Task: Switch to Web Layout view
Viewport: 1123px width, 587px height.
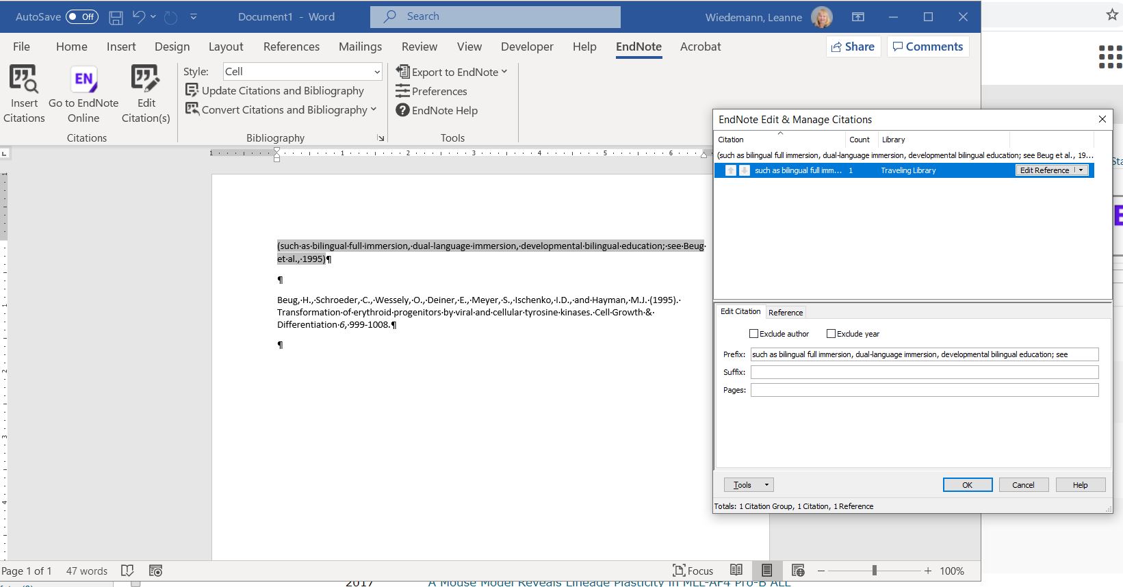Action: tap(798, 571)
